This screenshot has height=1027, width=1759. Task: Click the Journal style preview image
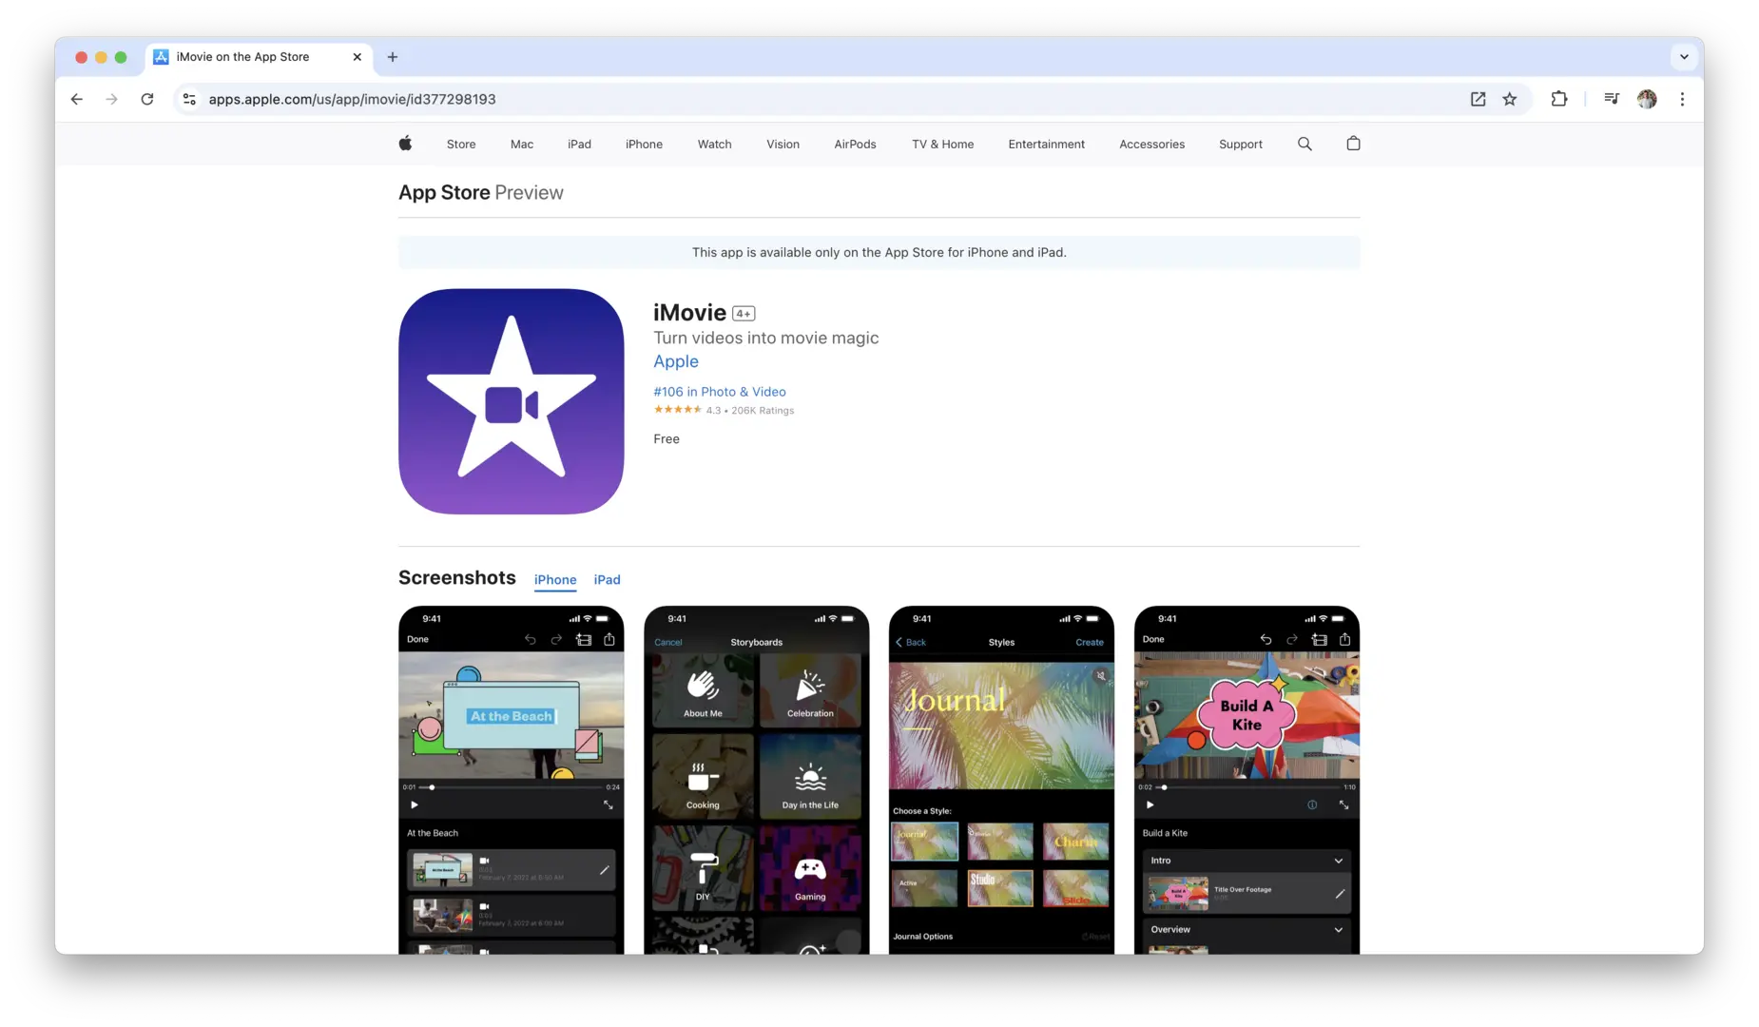tap(1001, 726)
